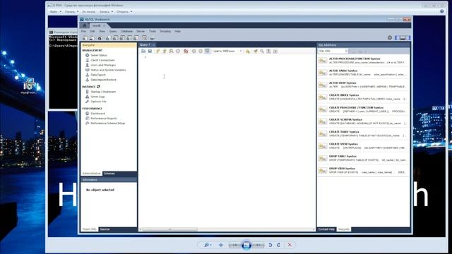Viewport: 452px width, 254px height.
Task: Open the snippets category DDL dropdown
Action: (x=333, y=51)
